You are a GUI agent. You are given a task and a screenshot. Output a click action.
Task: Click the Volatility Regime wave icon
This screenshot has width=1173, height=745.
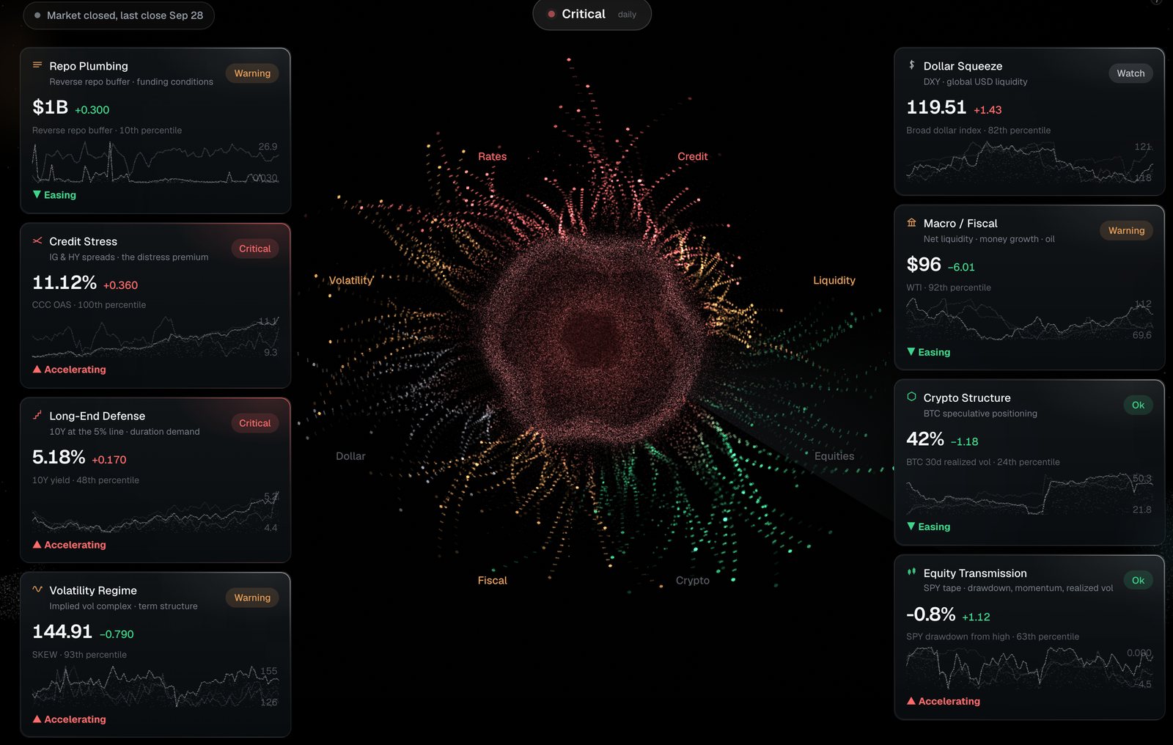pos(37,590)
